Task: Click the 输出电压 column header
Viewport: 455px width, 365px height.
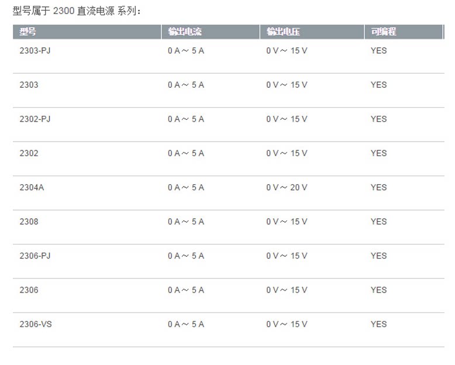Action: [283, 32]
